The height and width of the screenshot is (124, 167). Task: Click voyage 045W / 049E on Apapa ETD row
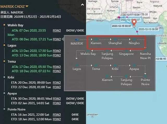click(75, 103)
